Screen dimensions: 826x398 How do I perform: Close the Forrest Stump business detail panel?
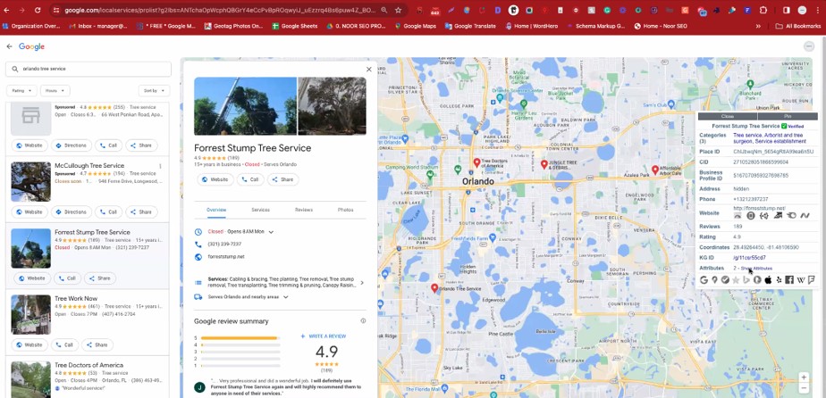point(368,69)
